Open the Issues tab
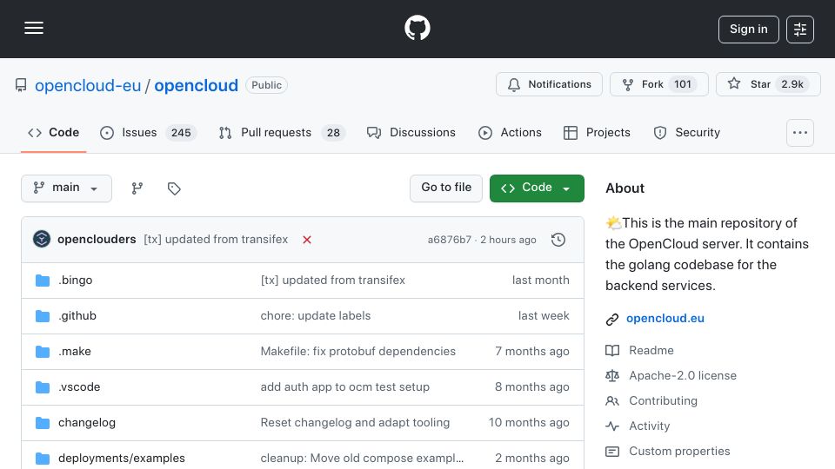The image size is (835, 469). (x=148, y=132)
